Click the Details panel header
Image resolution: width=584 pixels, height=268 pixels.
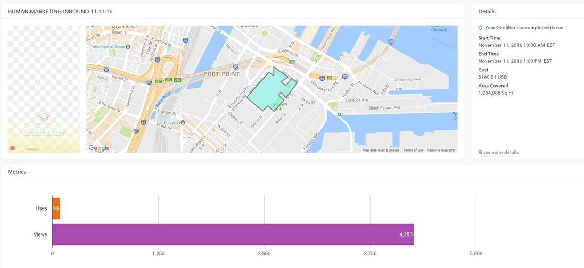(x=487, y=11)
